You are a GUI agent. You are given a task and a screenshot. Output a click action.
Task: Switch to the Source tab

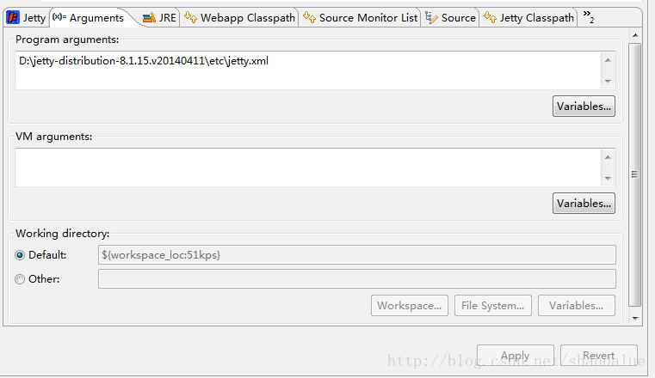[x=450, y=18]
